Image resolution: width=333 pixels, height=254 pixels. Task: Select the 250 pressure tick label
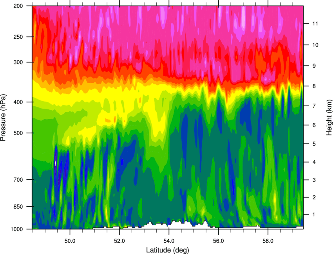click(18, 37)
